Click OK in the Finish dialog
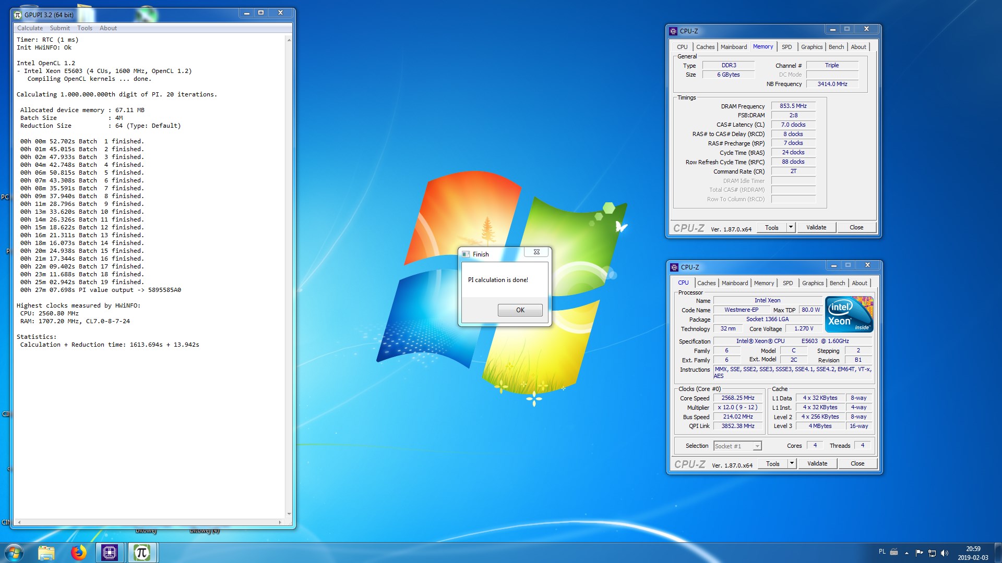The height and width of the screenshot is (563, 1002). click(520, 310)
